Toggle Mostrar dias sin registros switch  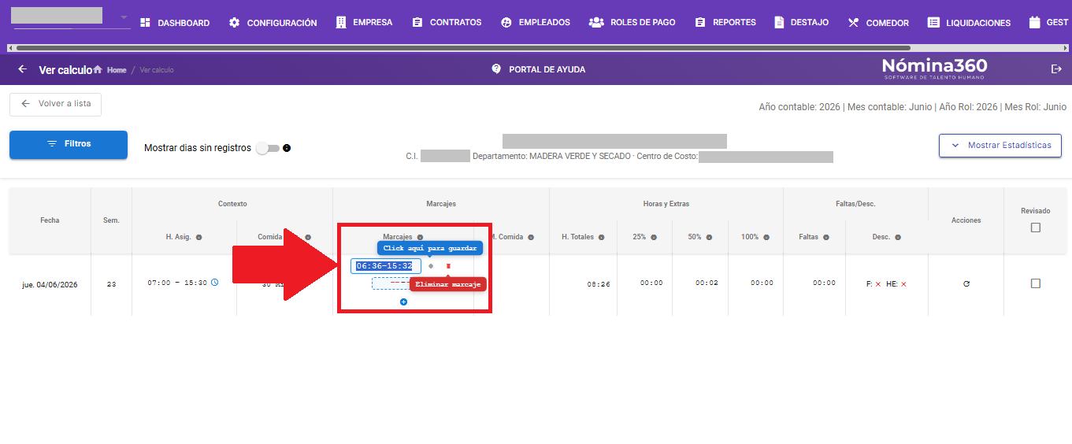[268, 148]
